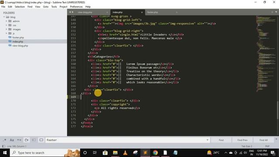The width and height of the screenshot is (279, 157).
Task: Click the new tab plus icon
Action: tap(272, 12)
